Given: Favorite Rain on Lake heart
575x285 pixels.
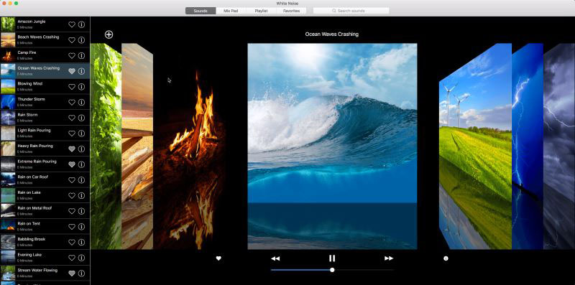Looking at the screenshot, I should 72,195.
